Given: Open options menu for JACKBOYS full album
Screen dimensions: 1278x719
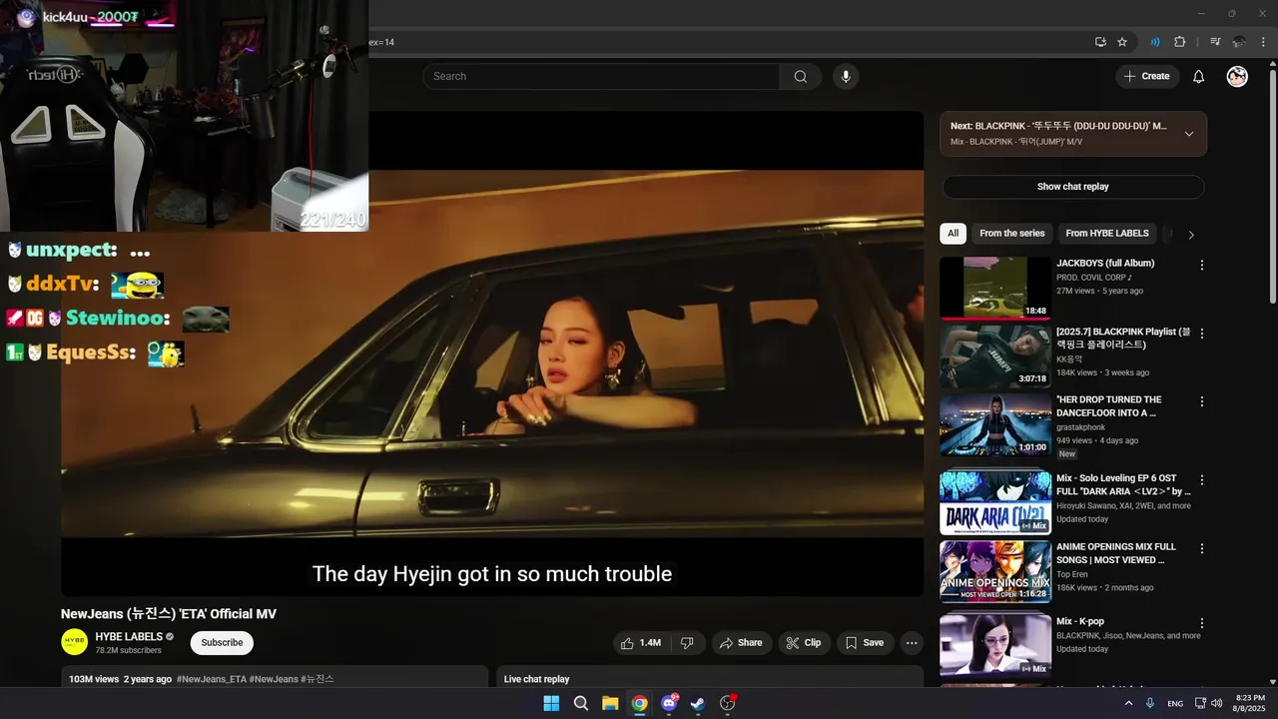Looking at the screenshot, I should pyautogui.click(x=1202, y=265).
